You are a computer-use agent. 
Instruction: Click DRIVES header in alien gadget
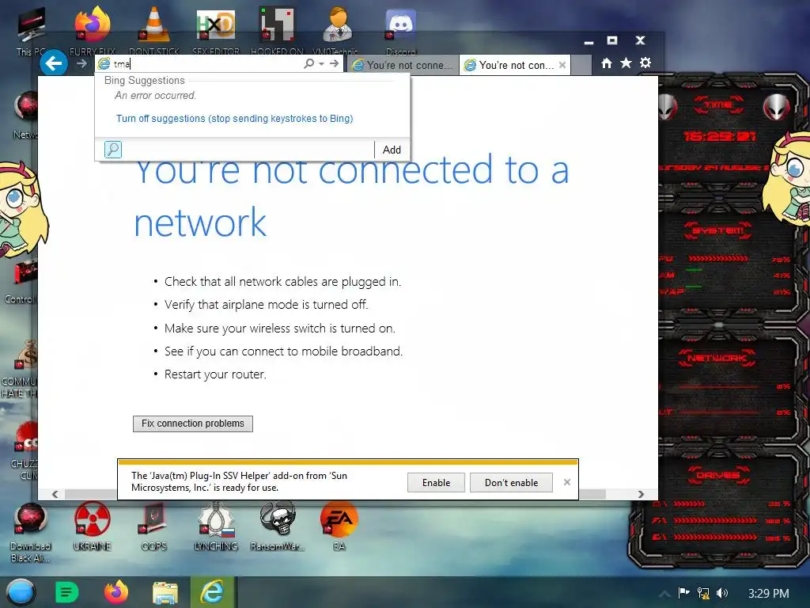718,475
